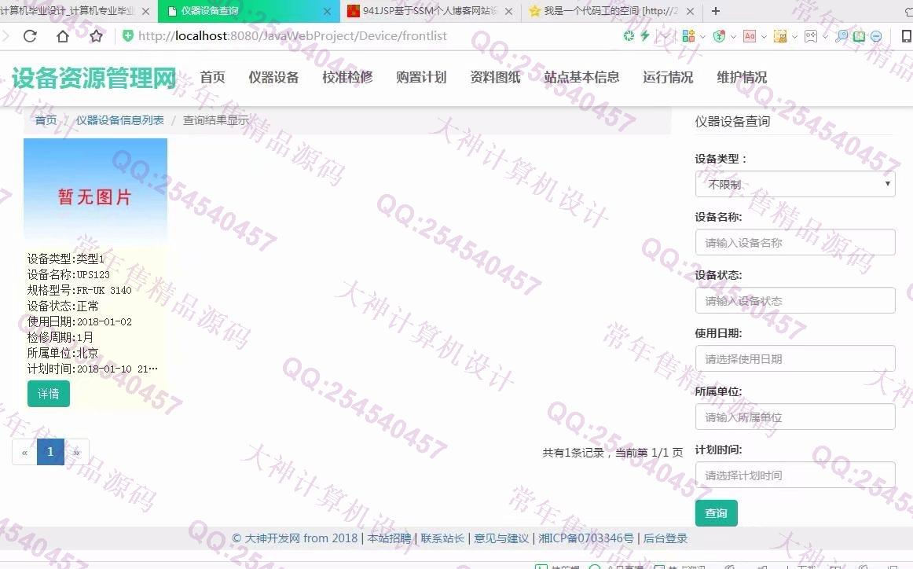Switch to 我是一个代码工的空间 tab

pyautogui.click(x=610, y=11)
